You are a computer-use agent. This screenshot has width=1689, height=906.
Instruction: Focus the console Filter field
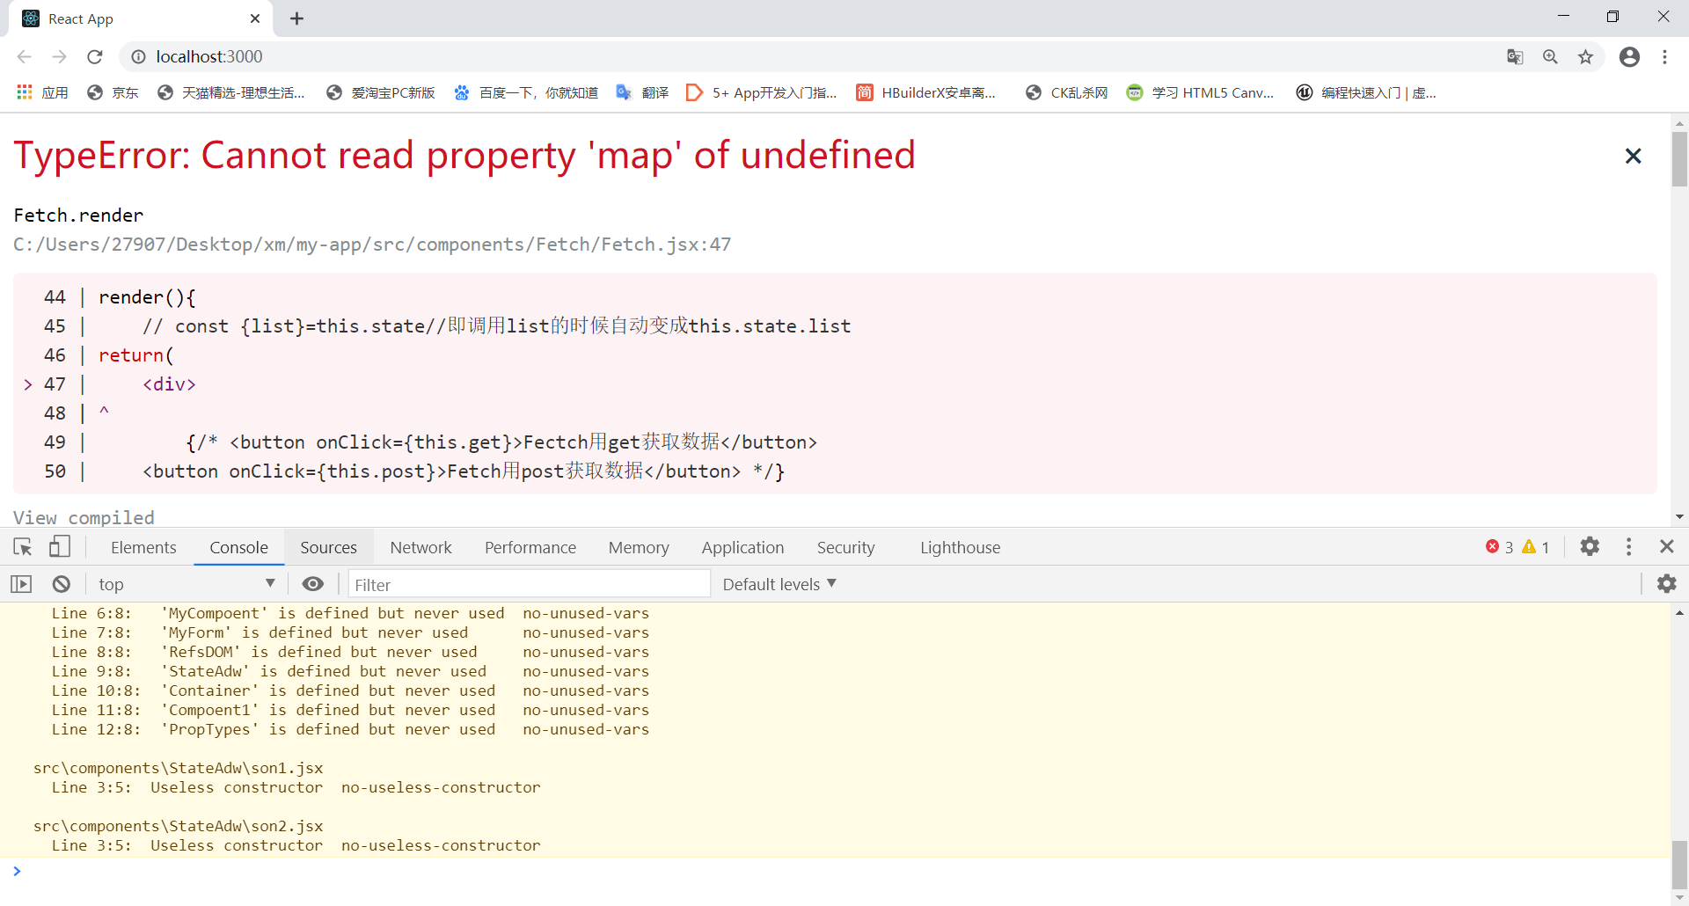click(x=530, y=584)
